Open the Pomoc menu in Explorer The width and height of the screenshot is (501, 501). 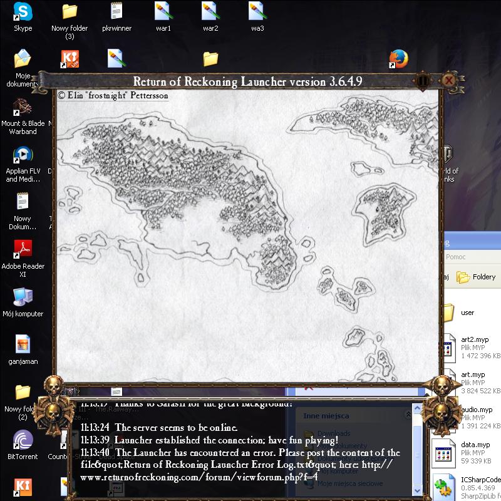coord(456,257)
